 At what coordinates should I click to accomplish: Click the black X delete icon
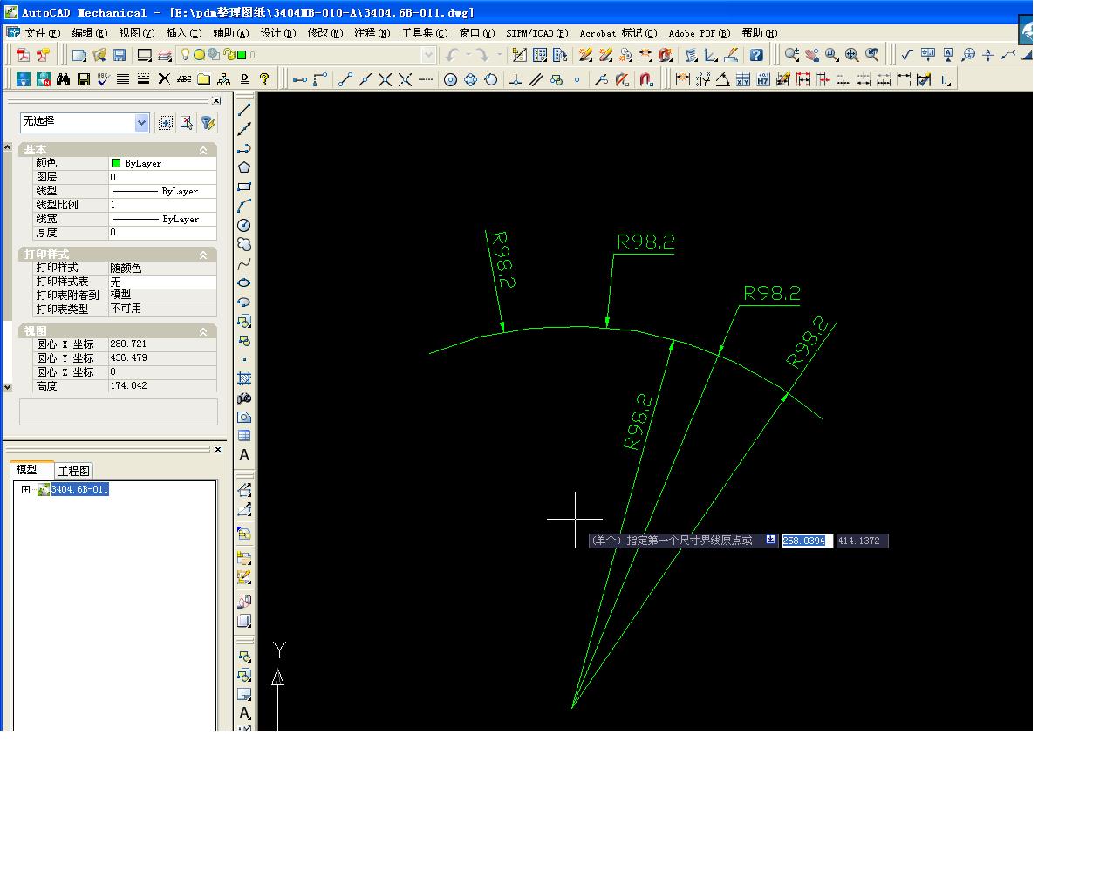tap(163, 79)
